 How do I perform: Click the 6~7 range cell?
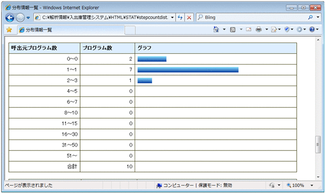44,102
